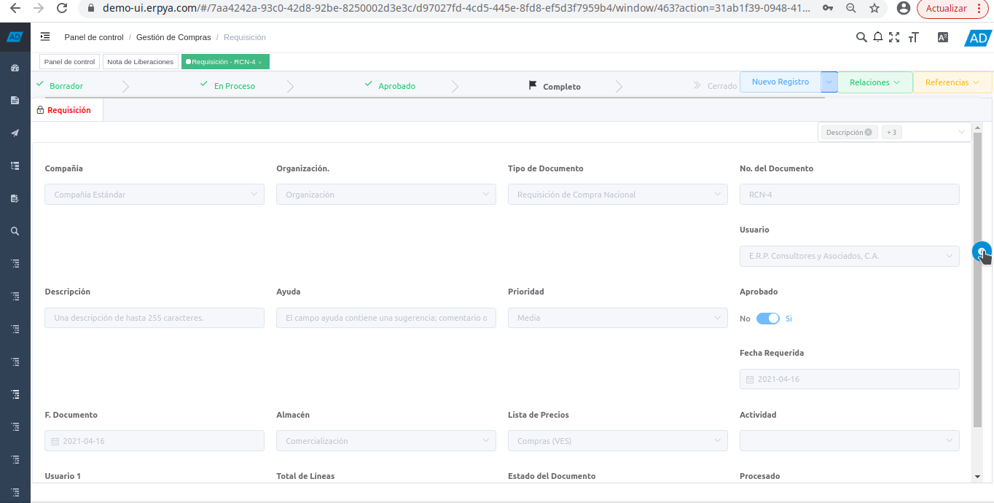Switch to Nota de Liberaciones tab
The width and height of the screenshot is (994, 503).
pyautogui.click(x=140, y=62)
